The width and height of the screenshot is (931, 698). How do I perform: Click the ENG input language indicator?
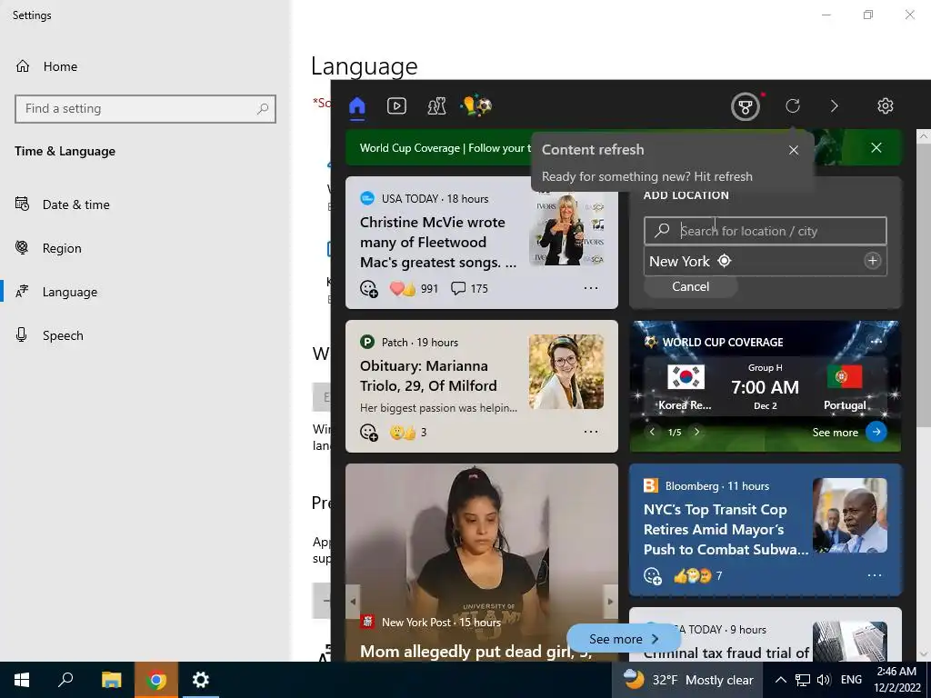click(x=851, y=680)
